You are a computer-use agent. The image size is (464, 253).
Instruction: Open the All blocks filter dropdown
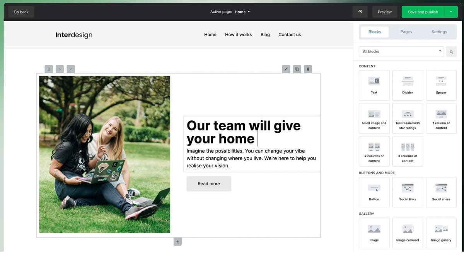tap(401, 52)
